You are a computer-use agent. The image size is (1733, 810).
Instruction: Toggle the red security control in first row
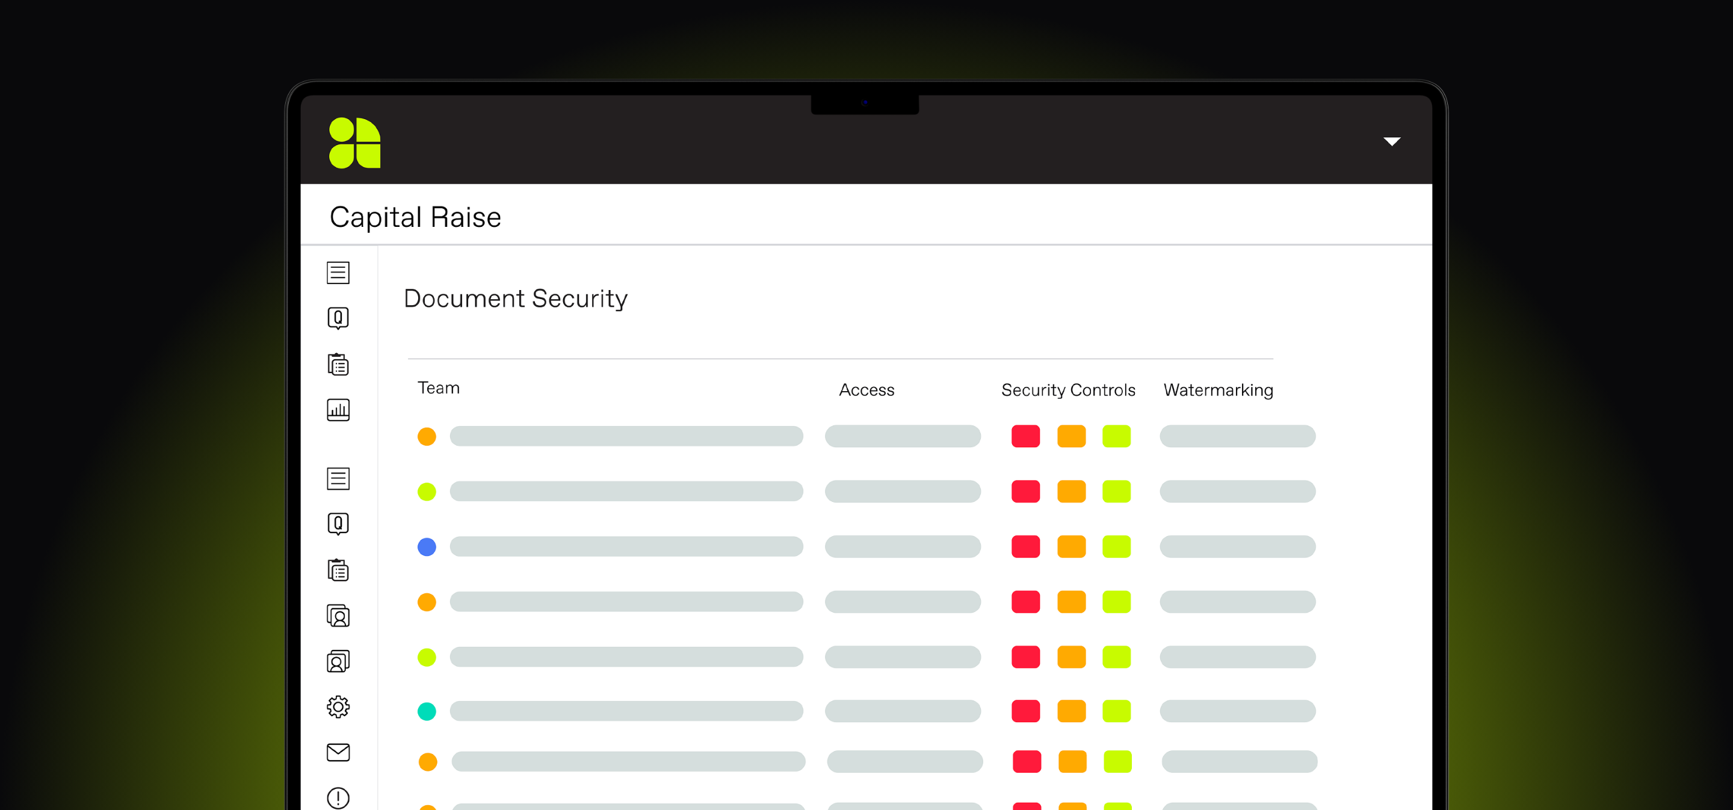1025,436
